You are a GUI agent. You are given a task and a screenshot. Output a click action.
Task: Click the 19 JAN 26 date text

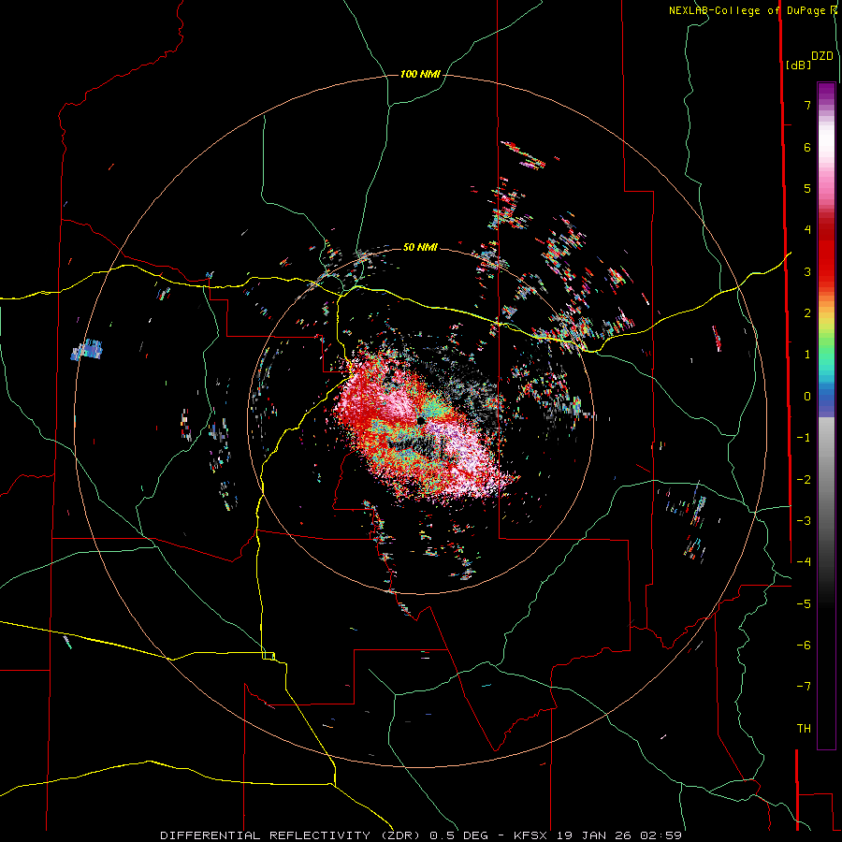[596, 835]
